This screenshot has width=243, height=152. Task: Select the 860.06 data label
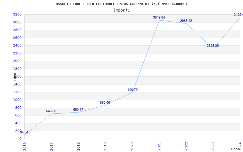(105, 102)
